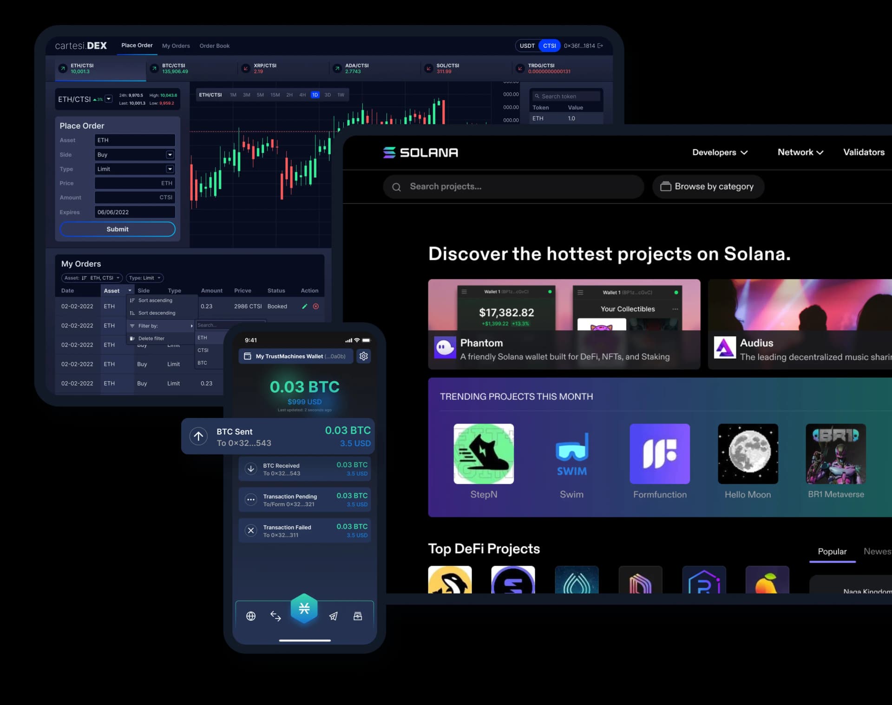Click the Submit button in Place Order
Image resolution: width=892 pixels, height=705 pixels.
pyautogui.click(x=117, y=228)
